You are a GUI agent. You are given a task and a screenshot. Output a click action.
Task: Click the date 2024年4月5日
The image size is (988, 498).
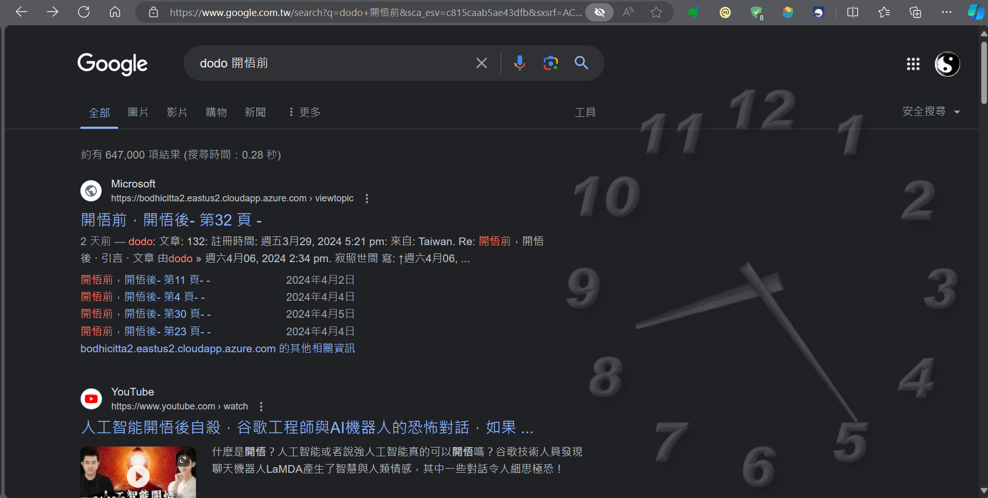[x=320, y=314]
